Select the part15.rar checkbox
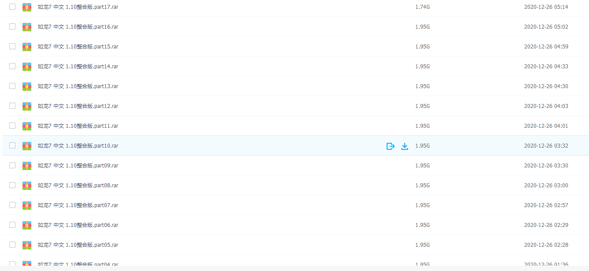Screen dimensions: 589x271 coord(12,46)
